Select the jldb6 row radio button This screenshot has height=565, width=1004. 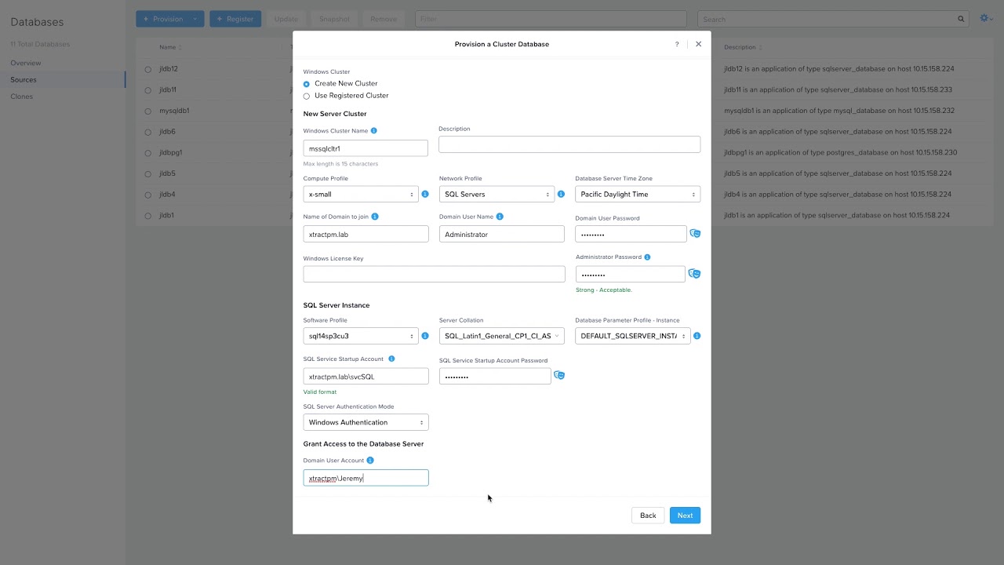(x=147, y=132)
